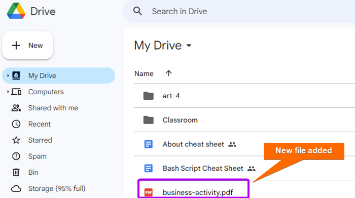Expand the Computers tree arrow

pos(8,92)
